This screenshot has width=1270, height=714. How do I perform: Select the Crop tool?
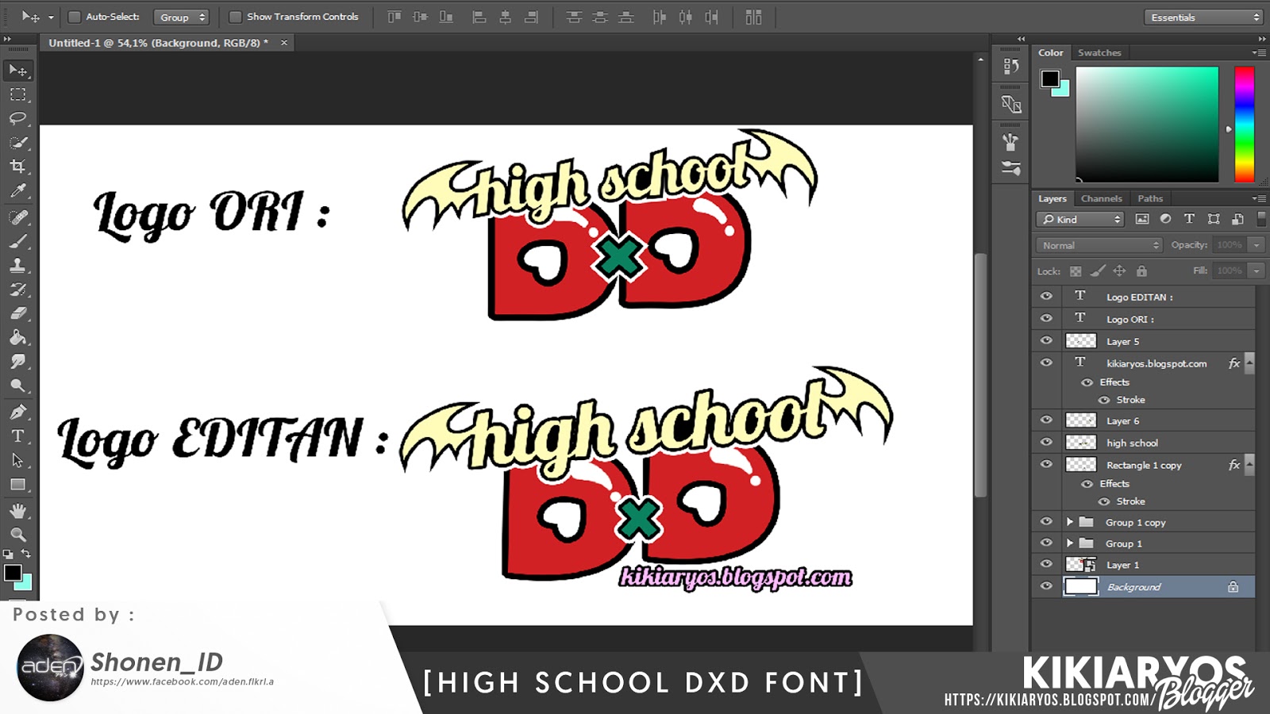[18, 166]
